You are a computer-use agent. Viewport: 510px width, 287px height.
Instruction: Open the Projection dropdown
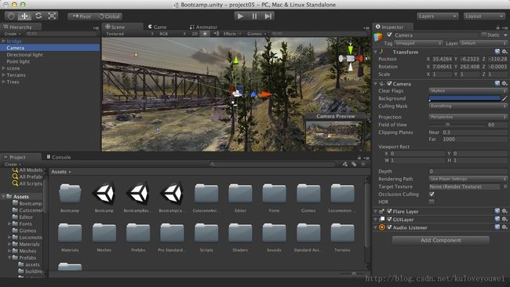click(x=468, y=117)
